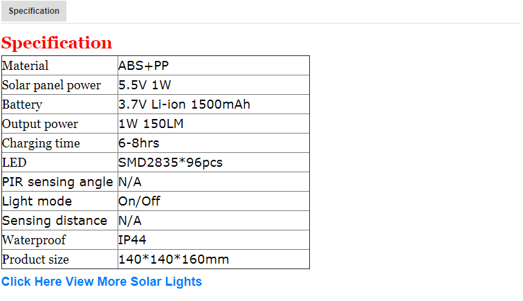Select the Material label cell
Viewport: 523px width, 301px height.
tap(26, 66)
